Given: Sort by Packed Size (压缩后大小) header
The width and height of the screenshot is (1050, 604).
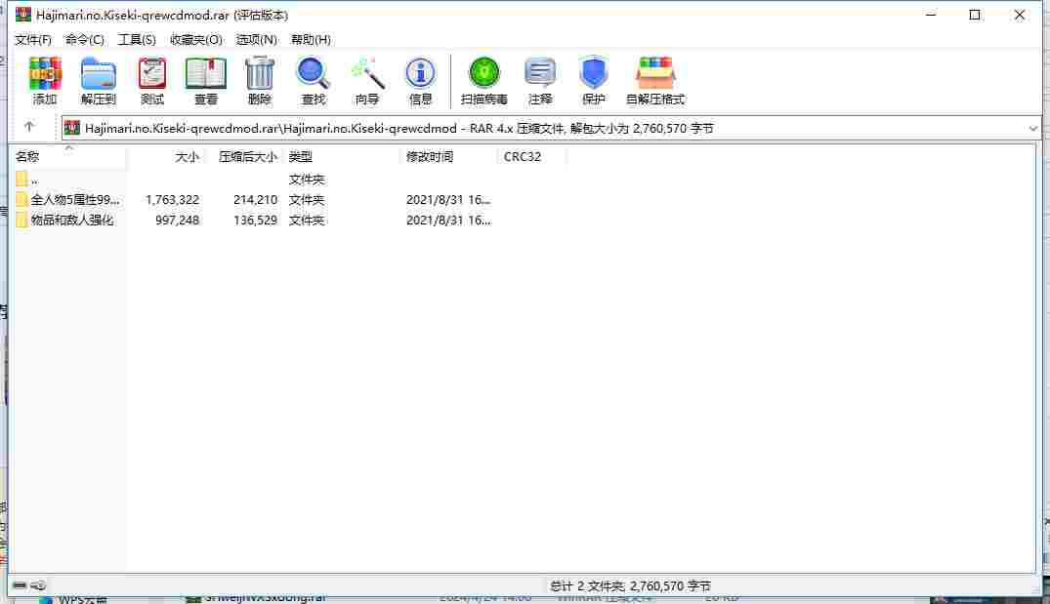Looking at the screenshot, I should tap(244, 156).
